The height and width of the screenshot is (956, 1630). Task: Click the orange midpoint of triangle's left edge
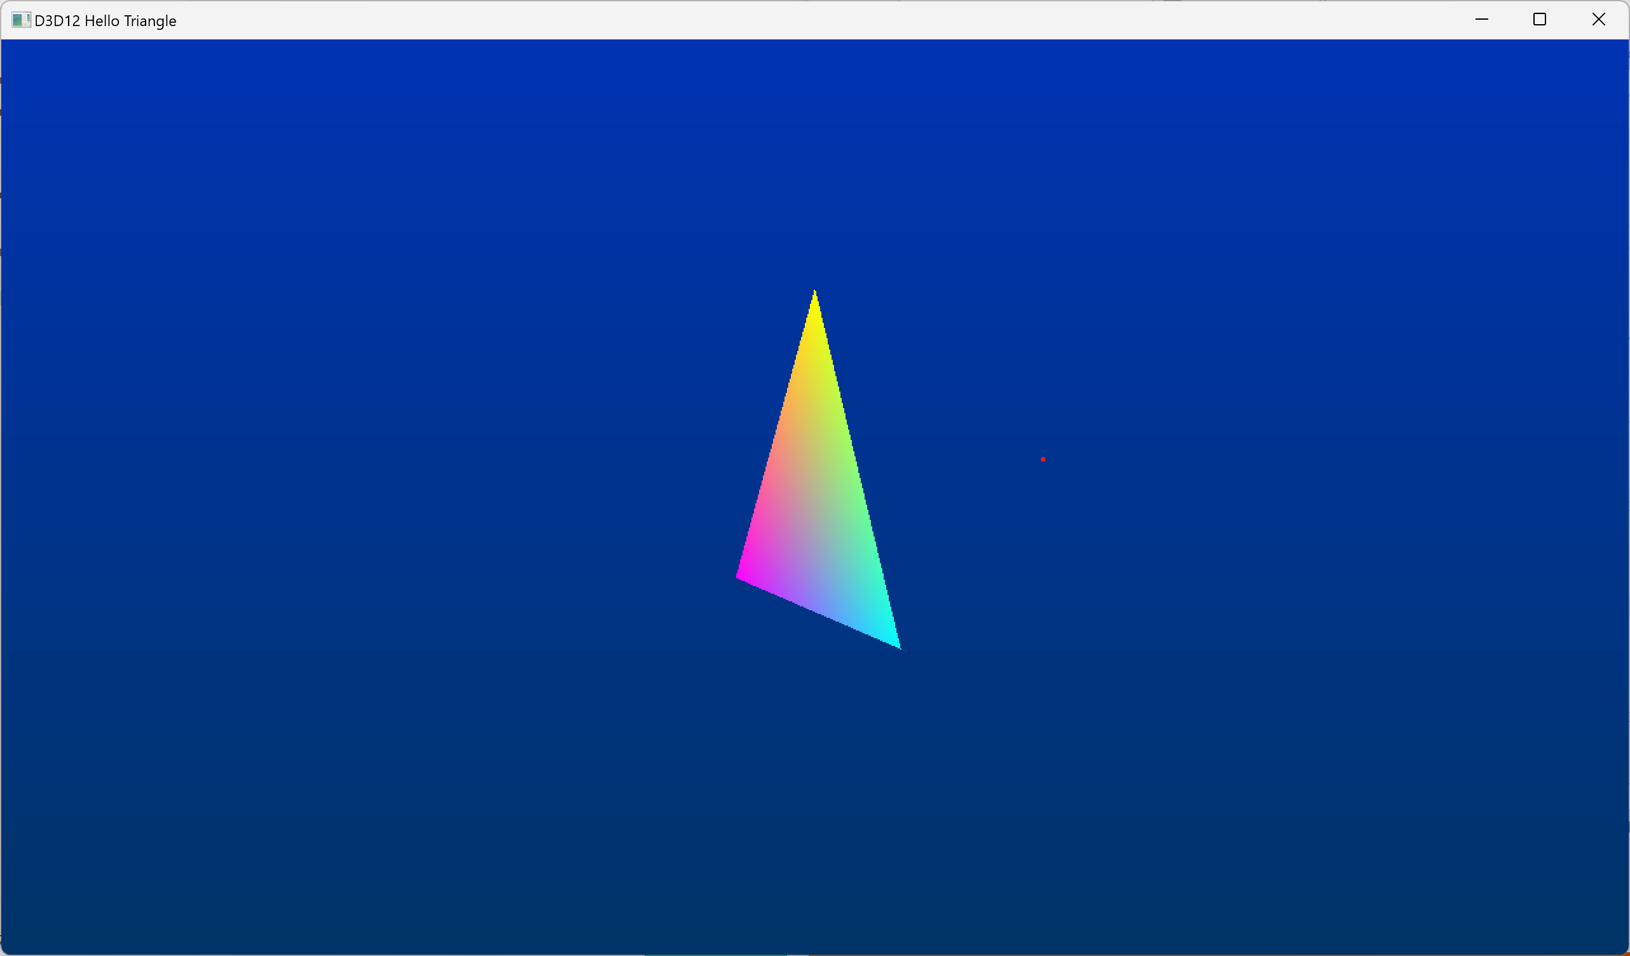(779, 434)
